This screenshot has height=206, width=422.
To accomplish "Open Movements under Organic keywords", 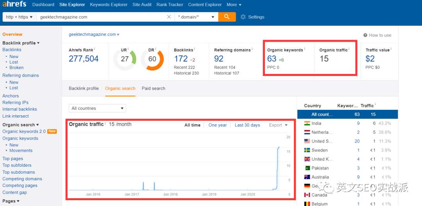I will [x=21, y=150].
